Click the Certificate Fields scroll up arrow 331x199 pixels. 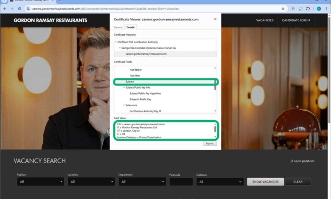215,68
